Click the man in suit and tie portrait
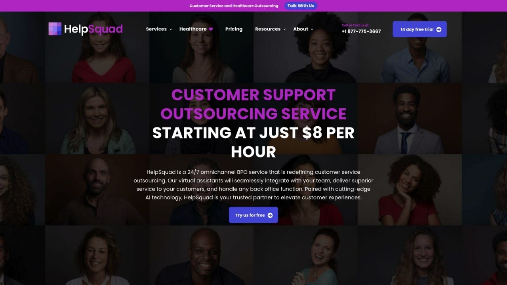Image resolution: width=507 pixels, height=285 pixels. pyautogui.click(x=408, y=119)
